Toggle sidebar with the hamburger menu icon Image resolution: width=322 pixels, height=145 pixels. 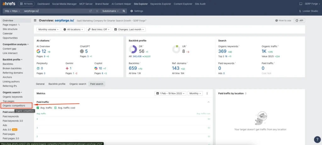[35, 20]
